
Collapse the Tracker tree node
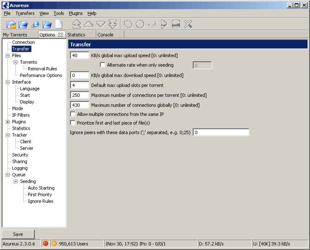click(x=7, y=135)
